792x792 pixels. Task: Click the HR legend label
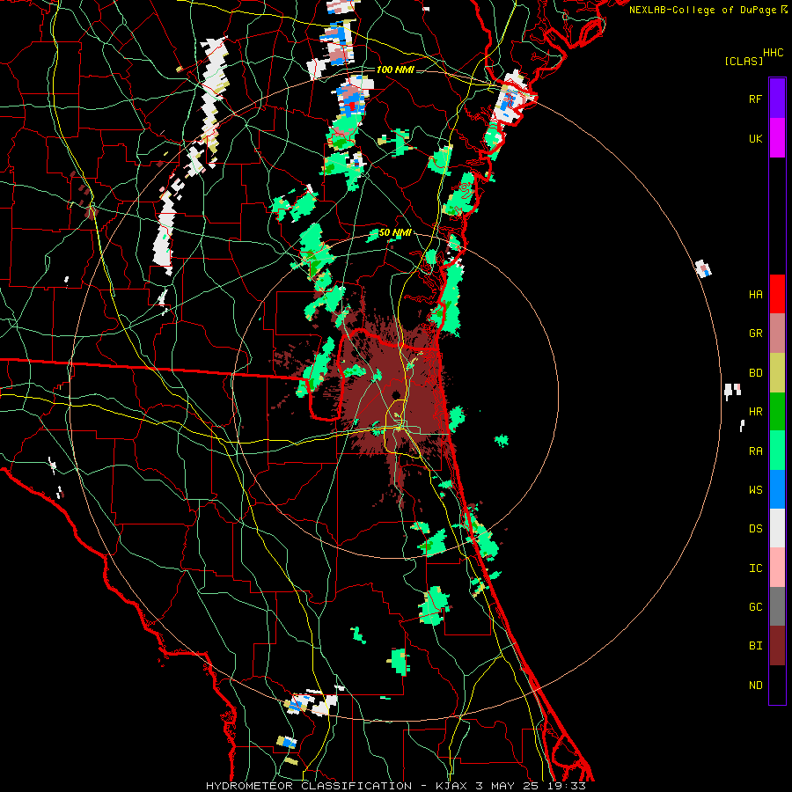pos(755,412)
